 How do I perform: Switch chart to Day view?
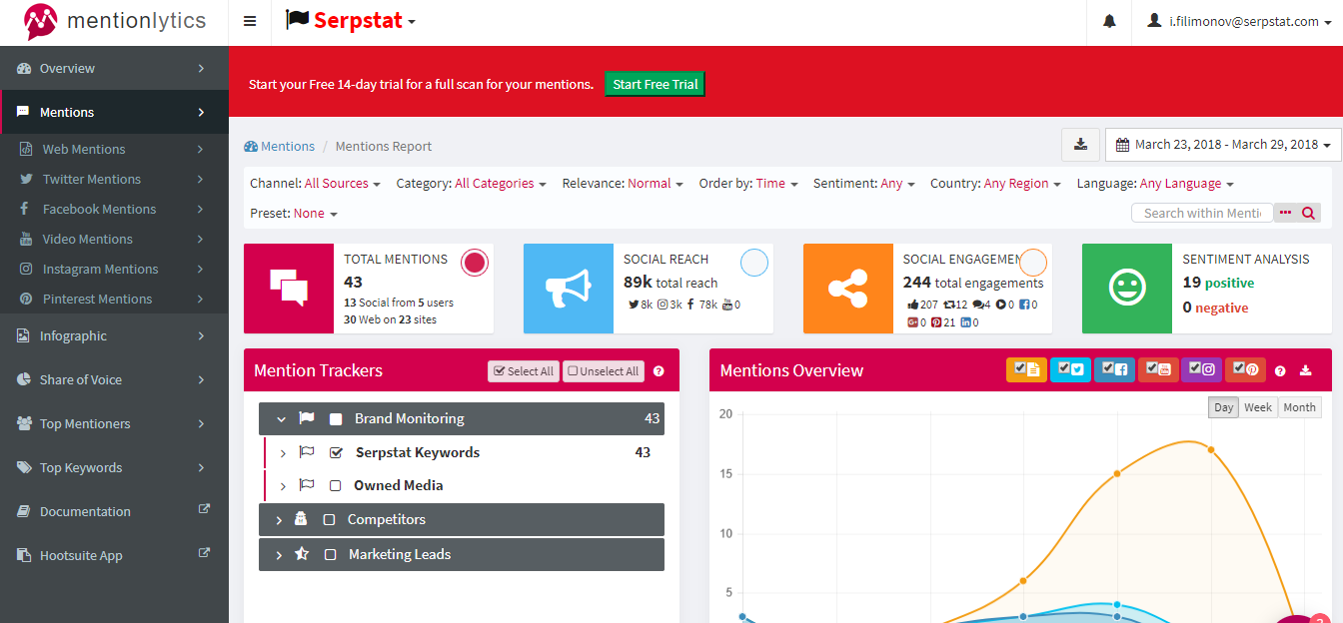click(x=1223, y=407)
